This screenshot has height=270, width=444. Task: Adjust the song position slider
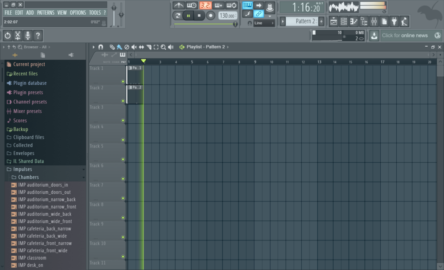pyautogui.click(x=206, y=24)
